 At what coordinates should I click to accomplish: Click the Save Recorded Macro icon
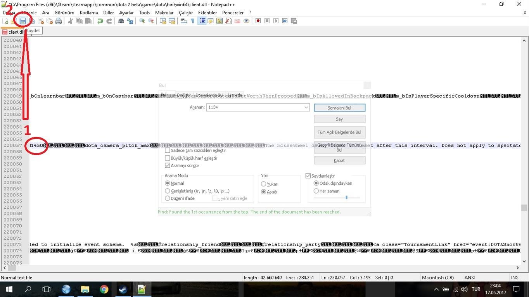[294, 21]
